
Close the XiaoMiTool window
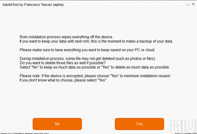click(194, 5)
